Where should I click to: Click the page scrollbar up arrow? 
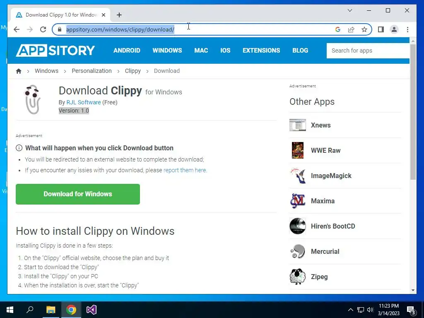click(413, 41)
